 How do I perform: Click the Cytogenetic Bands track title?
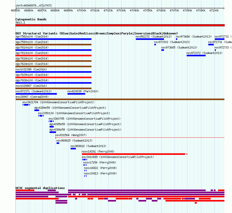pyautogui.click(x=31, y=19)
